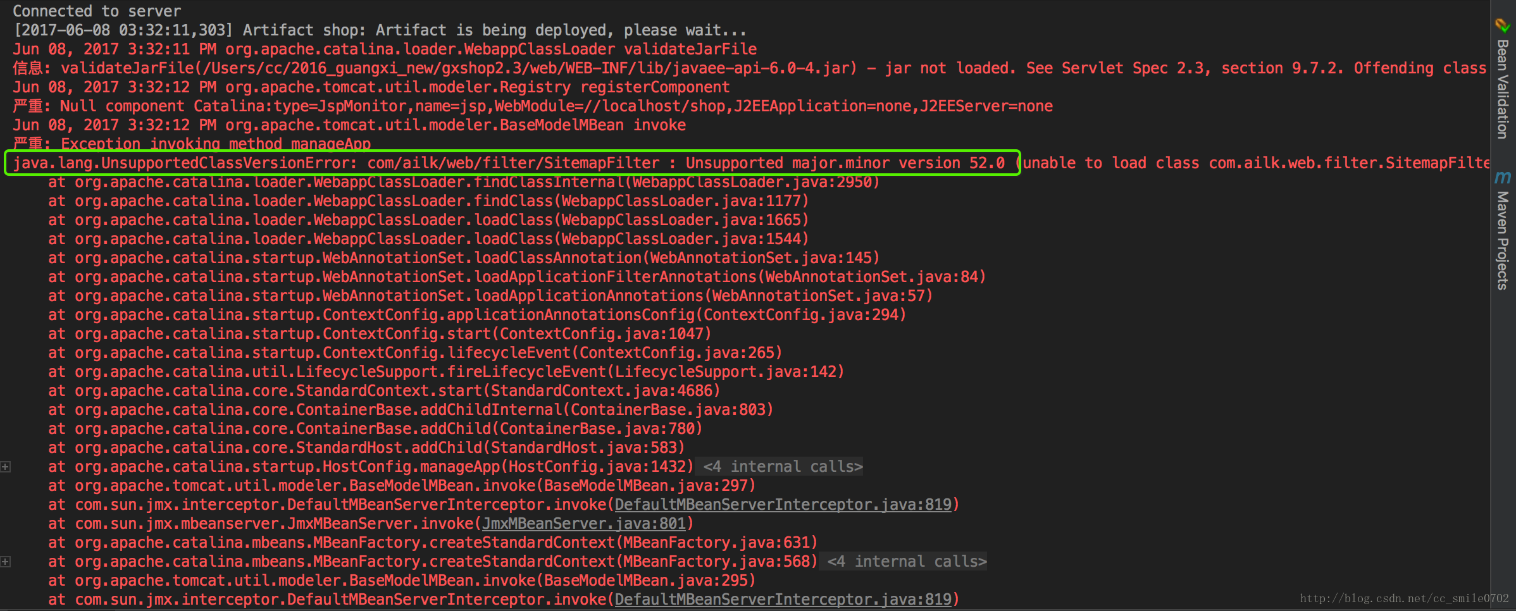This screenshot has height=611, width=1516.
Task: Click stack frame BaseModelMBean.java:297
Action: (x=402, y=486)
